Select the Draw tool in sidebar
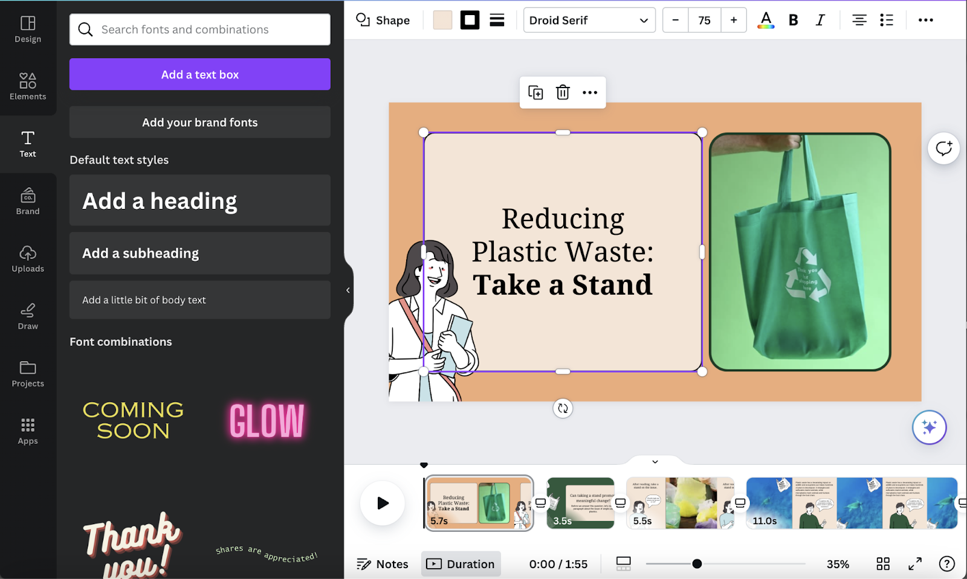 click(x=28, y=316)
